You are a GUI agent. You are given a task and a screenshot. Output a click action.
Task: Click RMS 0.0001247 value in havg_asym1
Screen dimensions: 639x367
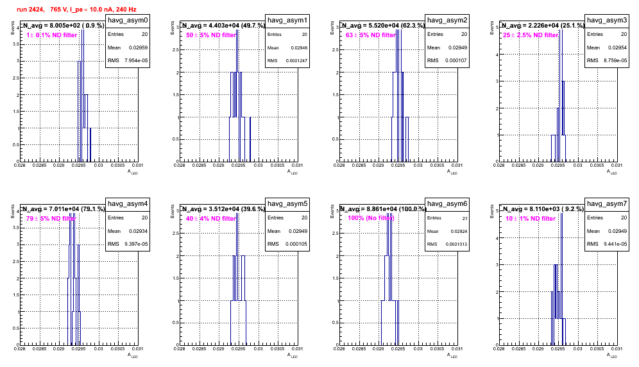[296, 61]
